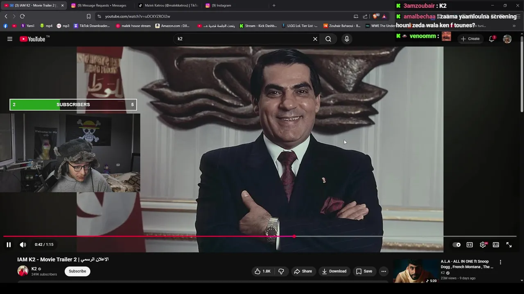Open the K2 channel name link
524x294 pixels.
point(34,269)
